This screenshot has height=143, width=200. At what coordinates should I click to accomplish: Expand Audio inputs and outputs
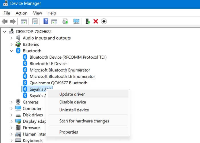pyautogui.click(x=11, y=38)
